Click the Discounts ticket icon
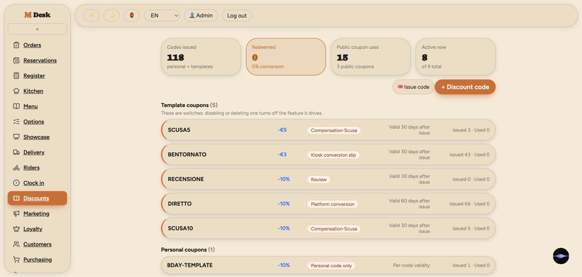Viewport: 582px width, 277px height. (16, 198)
